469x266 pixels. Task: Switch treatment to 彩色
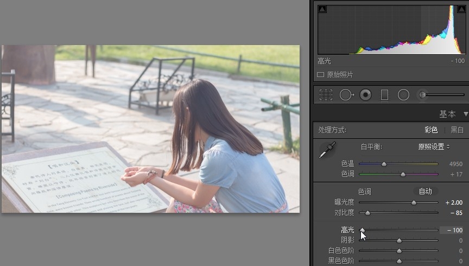[x=431, y=130]
